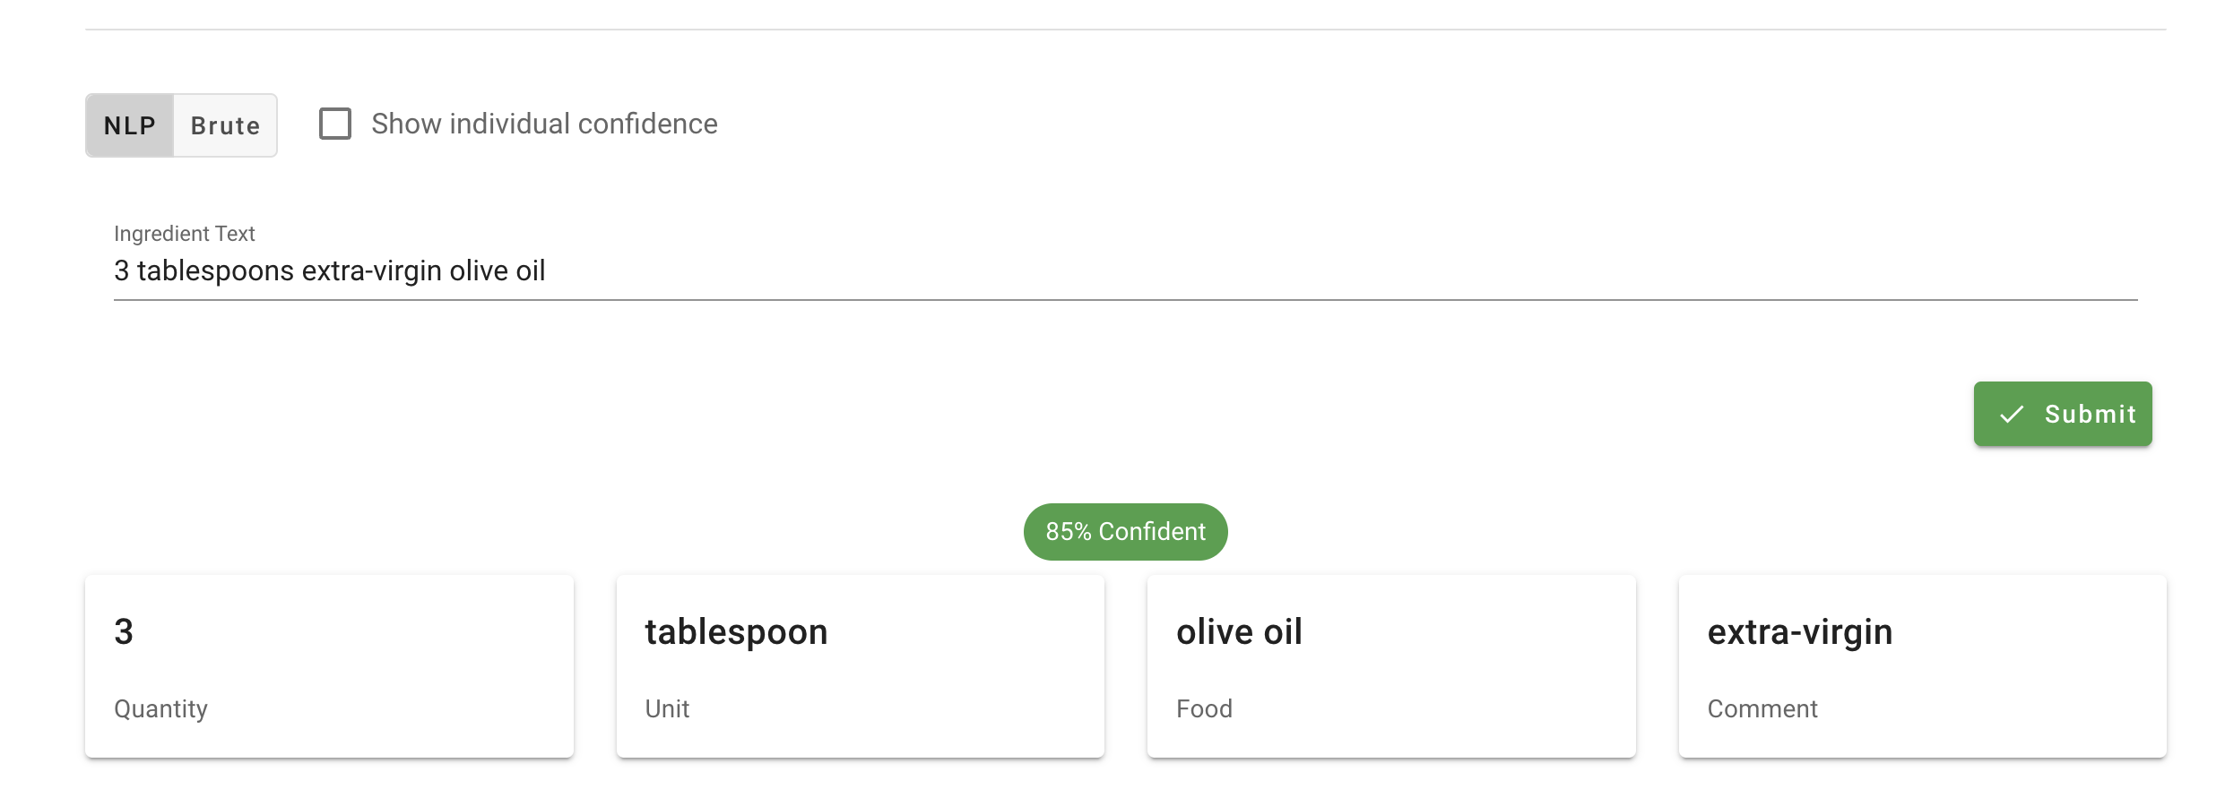Select the extra-virgin Comment card

point(1922,666)
